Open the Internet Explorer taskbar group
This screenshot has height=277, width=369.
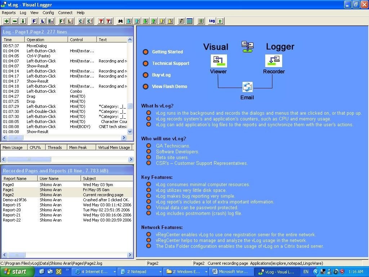95,272
